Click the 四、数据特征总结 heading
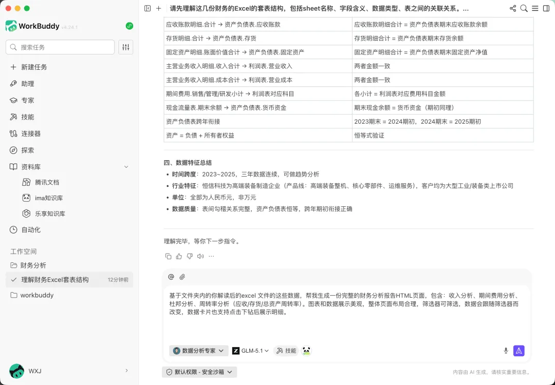The height and width of the screenshot is (385, 555). (188, 163)
